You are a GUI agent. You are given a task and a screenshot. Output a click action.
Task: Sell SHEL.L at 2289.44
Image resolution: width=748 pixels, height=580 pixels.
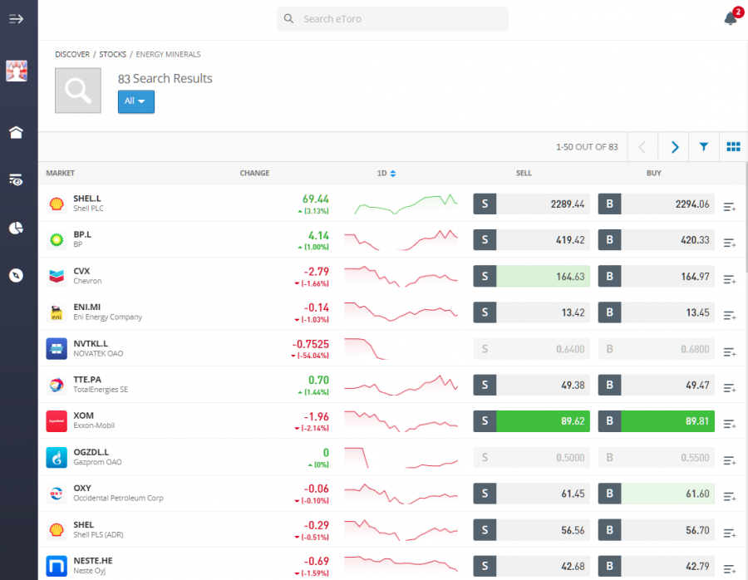tap(531, 204)
